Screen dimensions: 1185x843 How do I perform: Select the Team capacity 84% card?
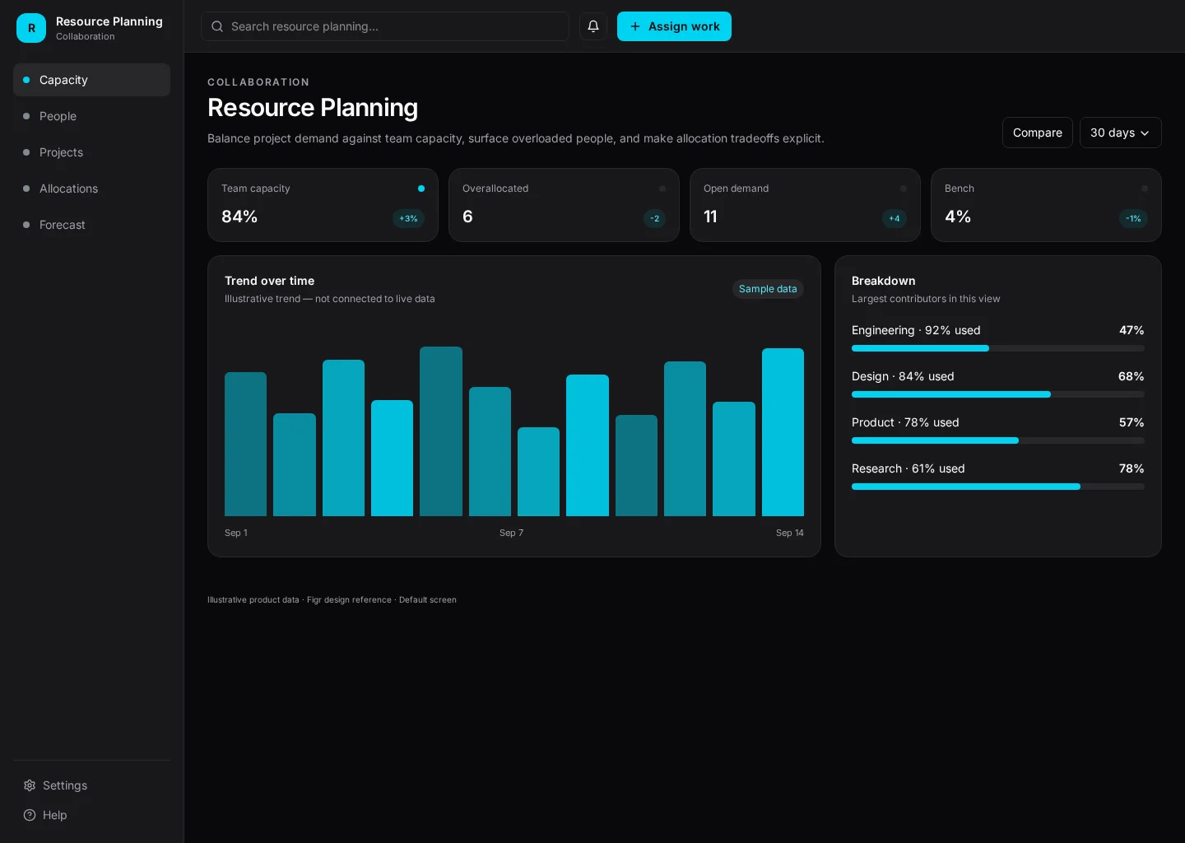(323, 205)
